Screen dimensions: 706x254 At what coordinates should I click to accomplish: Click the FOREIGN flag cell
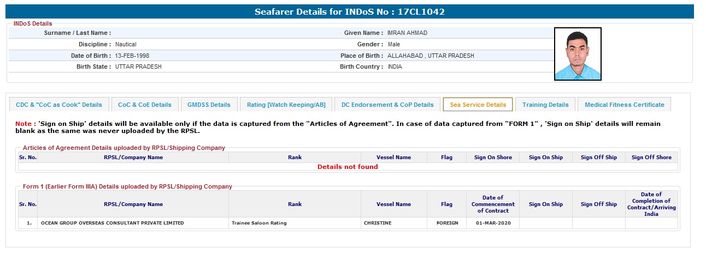[x=447, y=223]
